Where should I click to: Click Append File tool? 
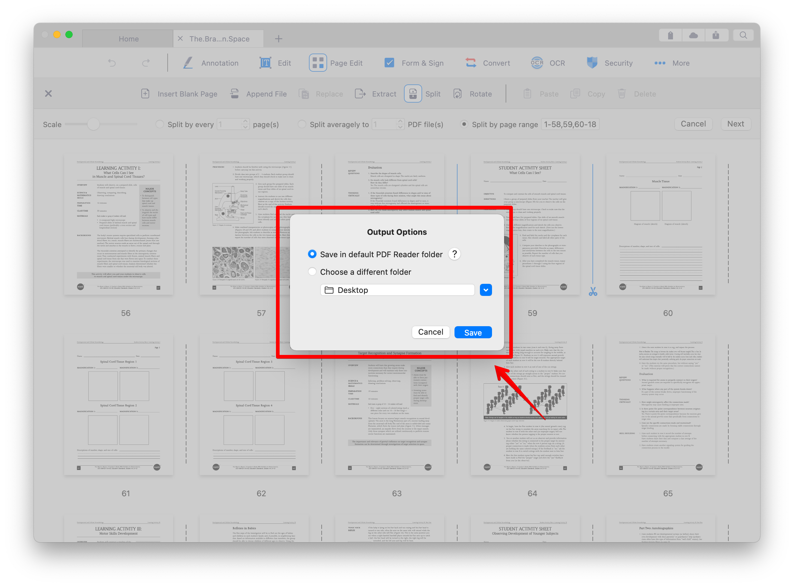[x=258, y=94]
